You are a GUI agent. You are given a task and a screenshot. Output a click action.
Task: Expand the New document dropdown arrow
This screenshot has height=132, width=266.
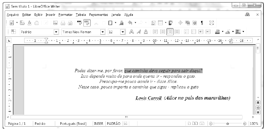17,23
